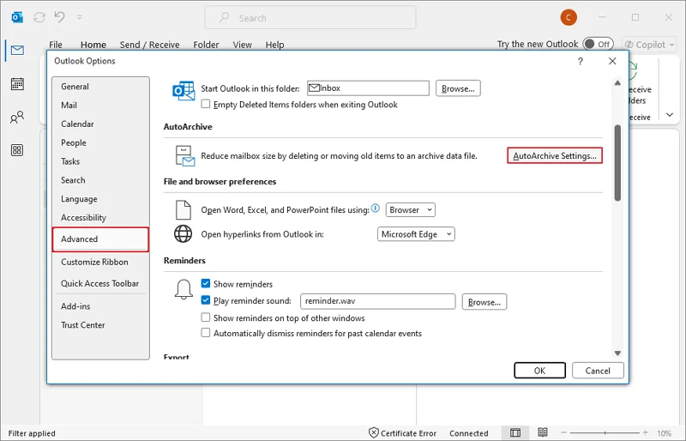
Task: Open the View ribbon tab
Action: [x=243, y=45]
